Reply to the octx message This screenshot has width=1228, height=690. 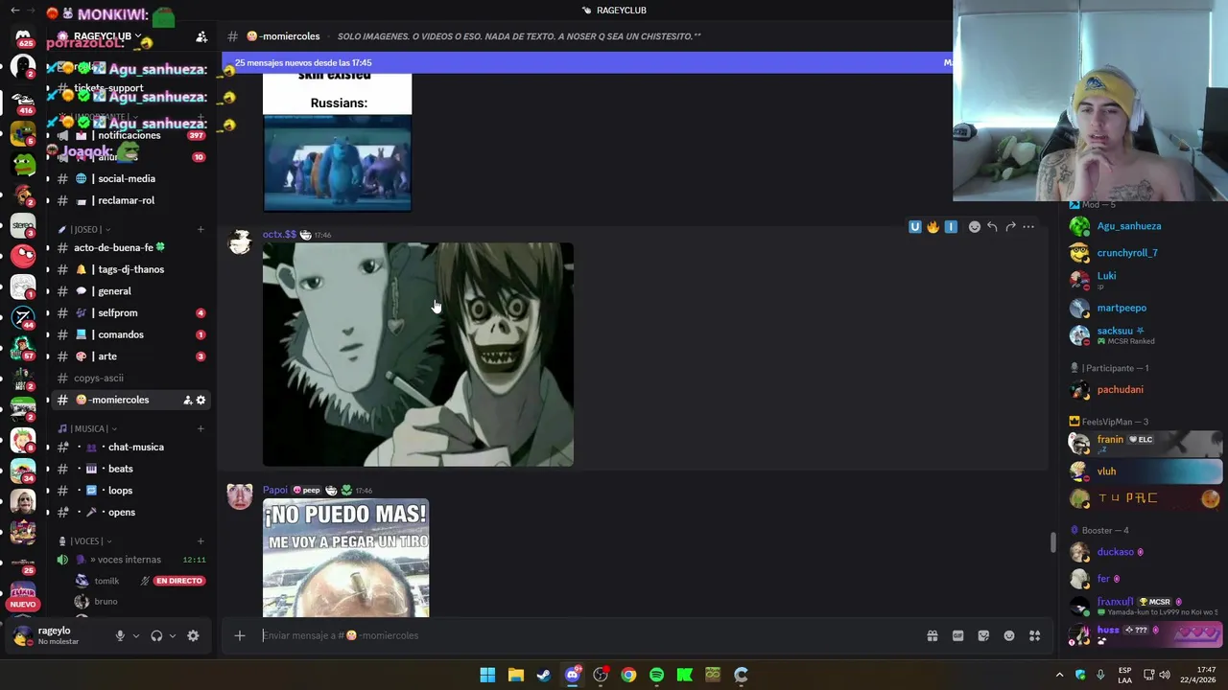coord(992,227)
